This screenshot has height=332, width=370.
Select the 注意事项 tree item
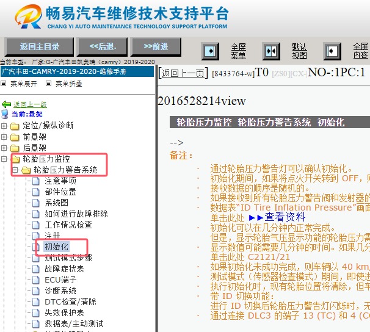(x=60, y=181)
